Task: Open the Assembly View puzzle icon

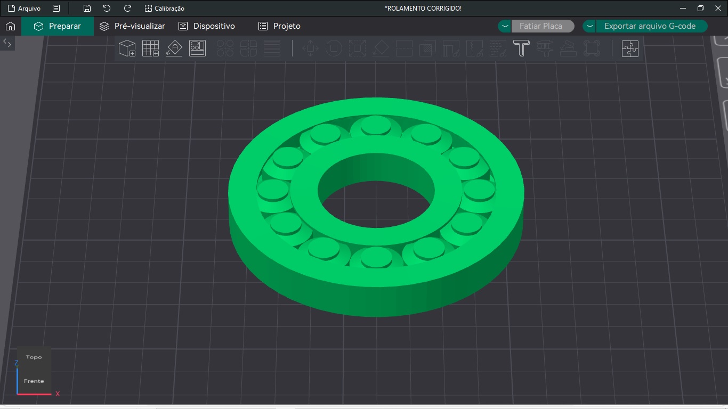Action: (630, 48)
